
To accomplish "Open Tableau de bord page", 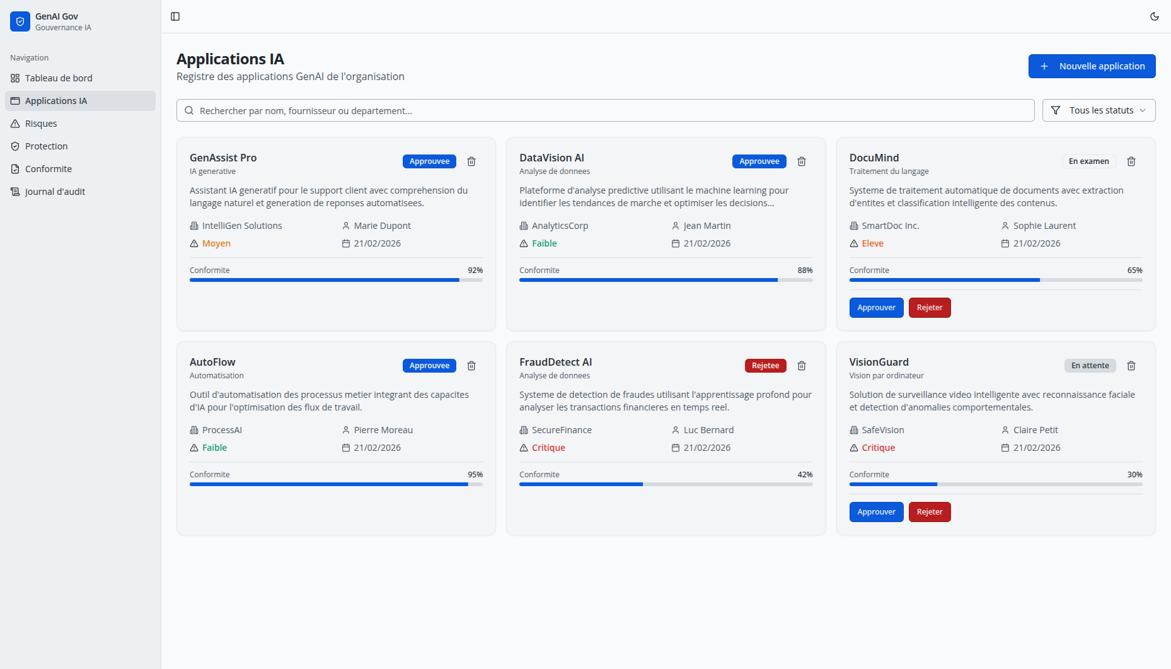I will coord(59,78).
